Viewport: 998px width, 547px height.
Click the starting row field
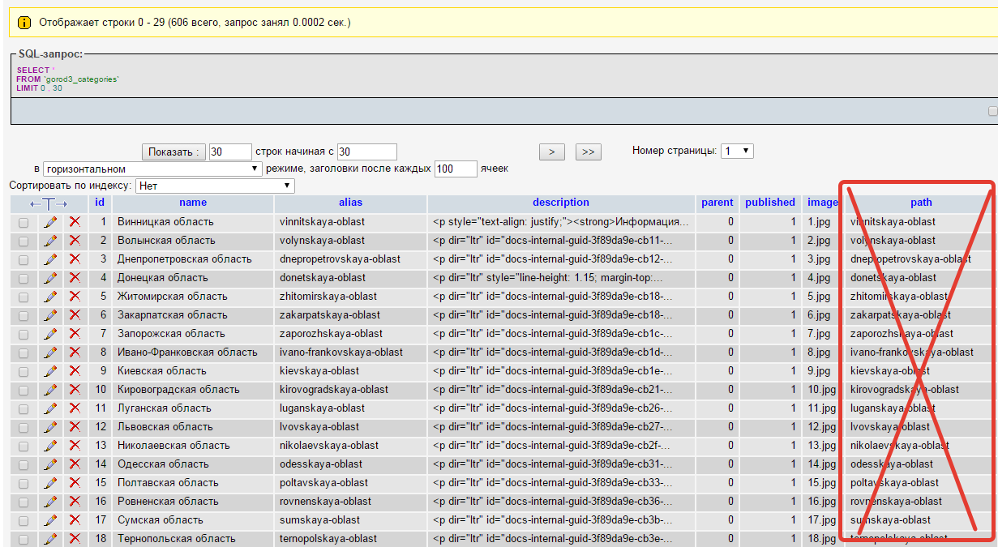click(366, 152)
